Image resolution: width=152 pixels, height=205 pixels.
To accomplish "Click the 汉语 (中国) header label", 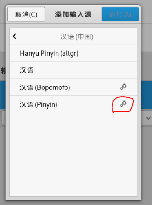I will [x=77, y=37].
